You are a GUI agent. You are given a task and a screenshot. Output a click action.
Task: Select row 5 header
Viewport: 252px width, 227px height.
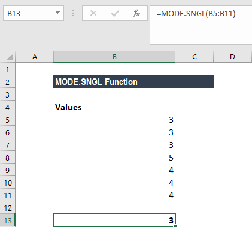[x=8, y=120]
